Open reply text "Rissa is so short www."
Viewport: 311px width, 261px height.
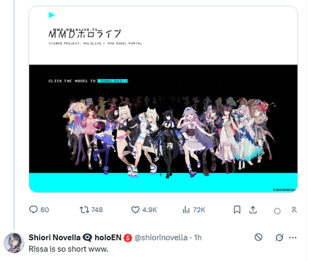tap(68, 249)
